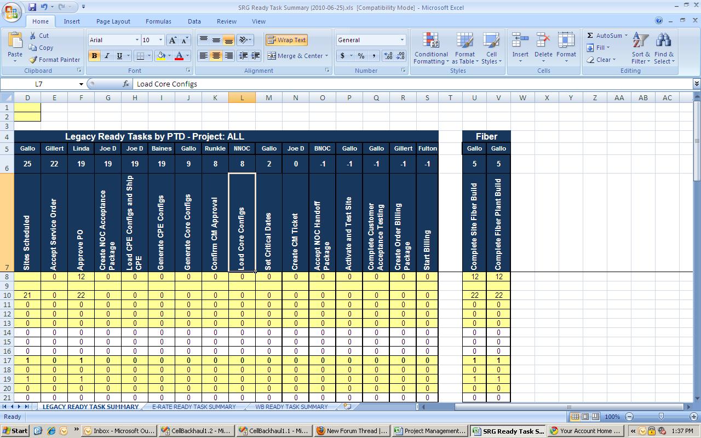The height and width of the screenshot is (438, 701).
Task: Toggle Underline formatting
Action: [x=119, y=56]
